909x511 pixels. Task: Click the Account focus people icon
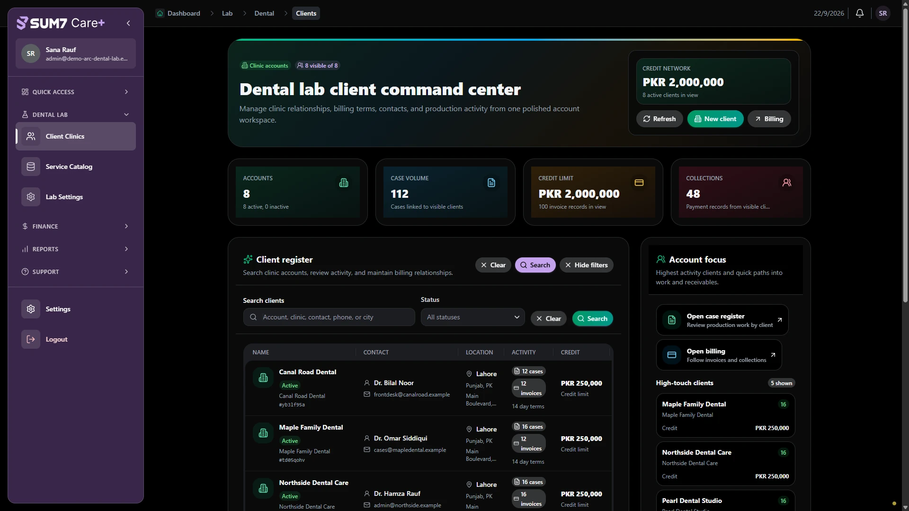click(x=661, y=259)
